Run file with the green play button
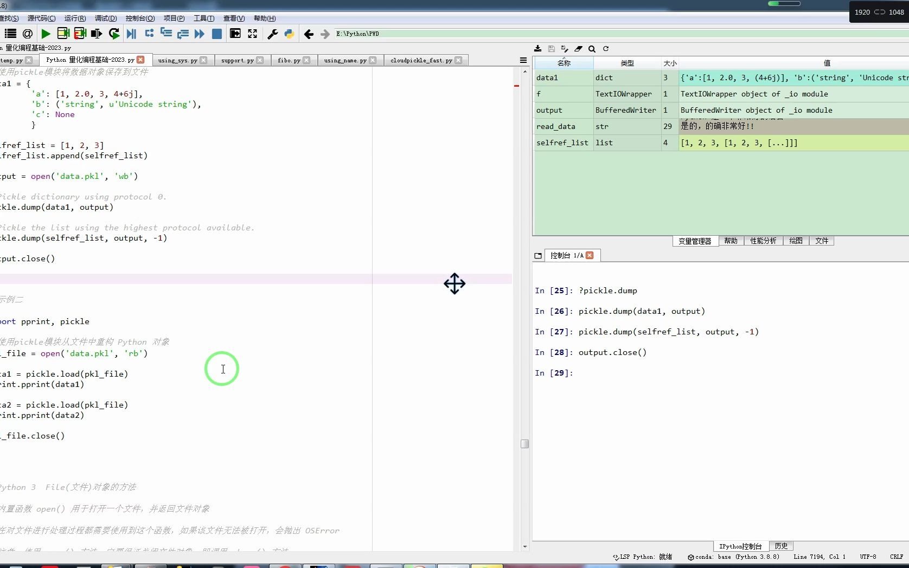The image size is (909, 568). pyautogui.click(x=46, y=34)
